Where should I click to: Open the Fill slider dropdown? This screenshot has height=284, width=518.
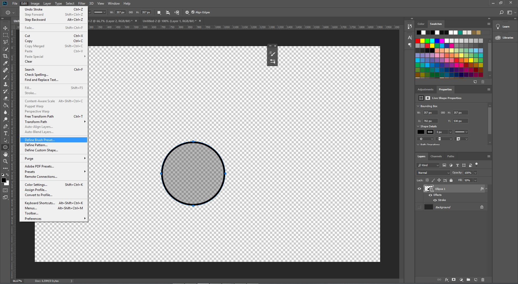tap(475, 180)
